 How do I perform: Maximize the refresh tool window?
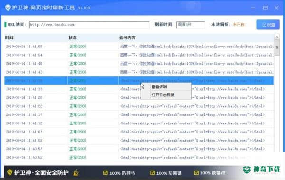coord(265,8)
